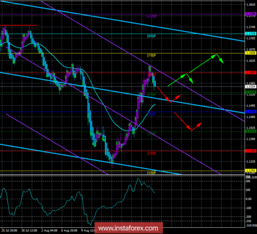
Task: Click the [1/8]P Murray level label
Action: click(152, 173)
